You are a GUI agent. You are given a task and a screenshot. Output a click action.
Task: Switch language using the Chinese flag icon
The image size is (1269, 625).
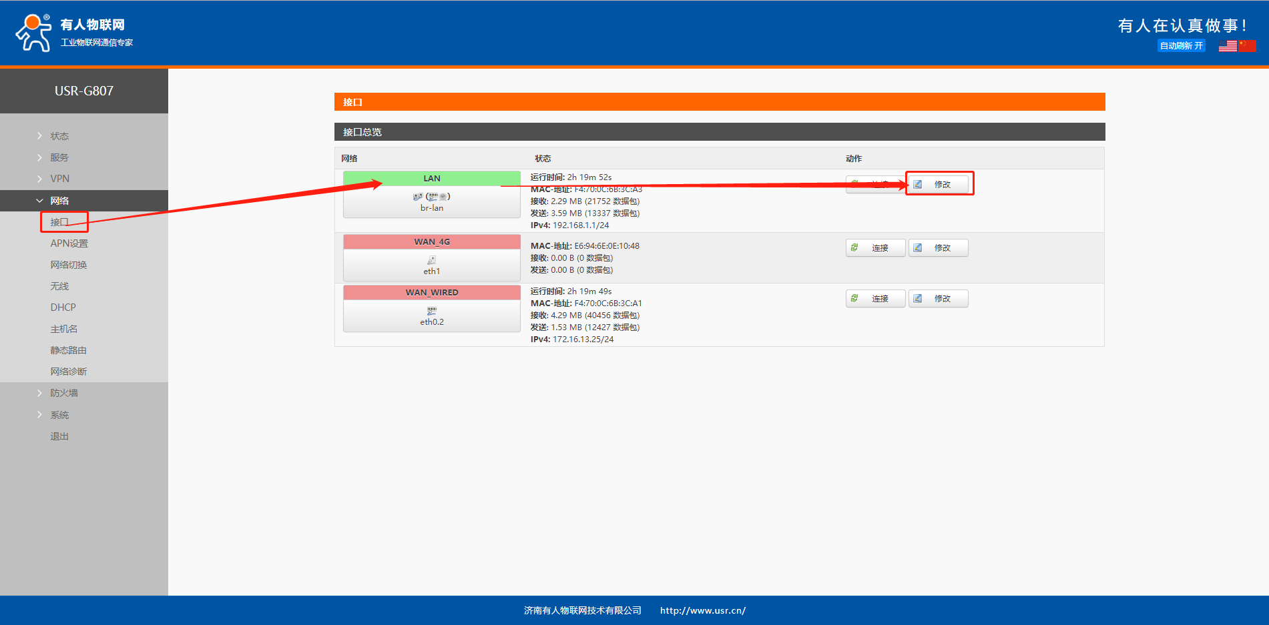tap(1247, 46)
